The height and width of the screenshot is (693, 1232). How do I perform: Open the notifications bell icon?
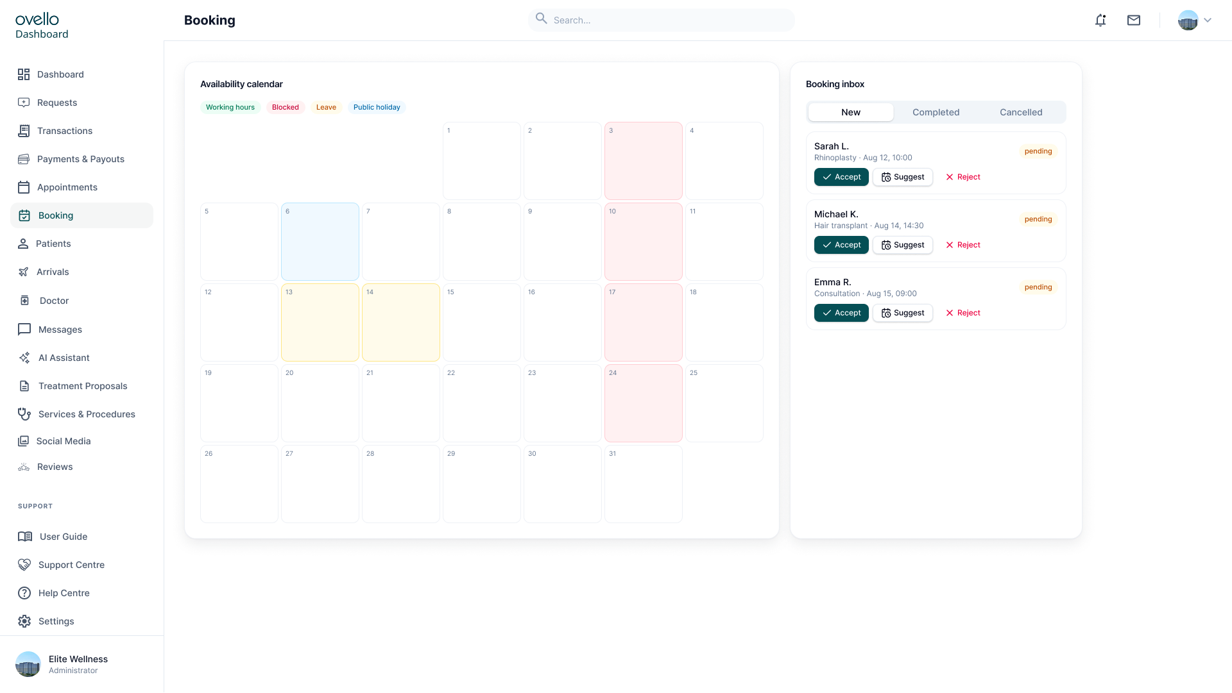[1100, 21]
